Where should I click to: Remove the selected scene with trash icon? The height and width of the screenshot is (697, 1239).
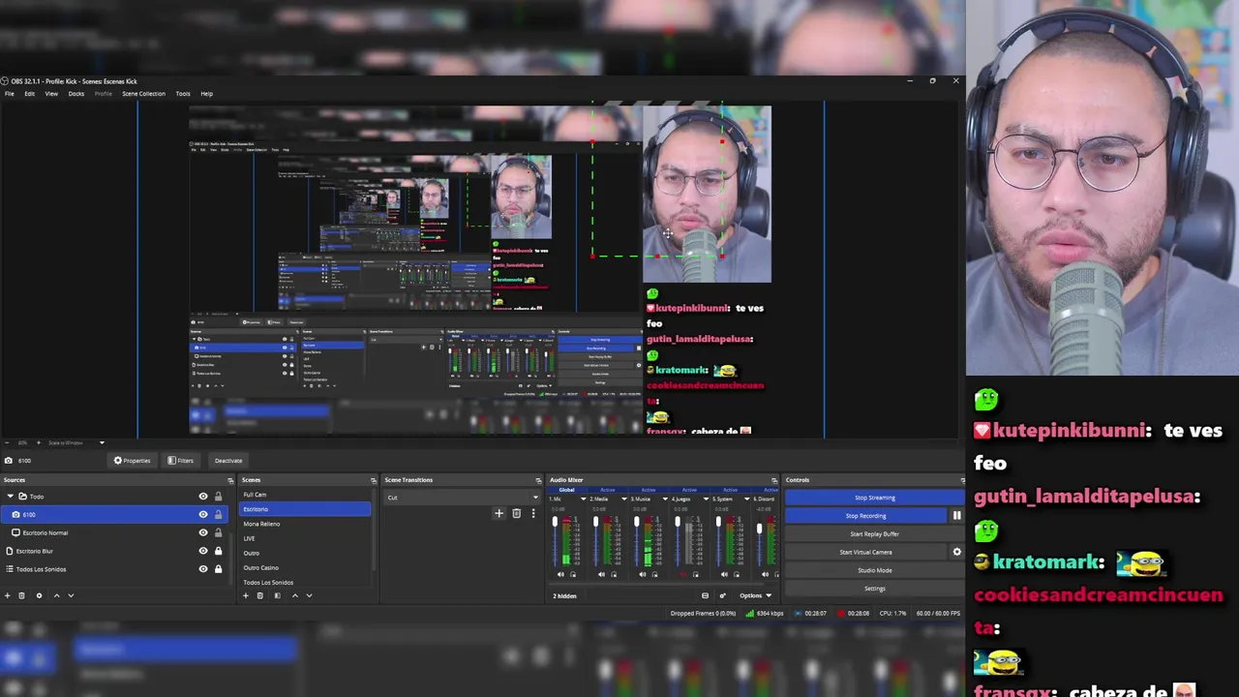[x=259, y=595]
